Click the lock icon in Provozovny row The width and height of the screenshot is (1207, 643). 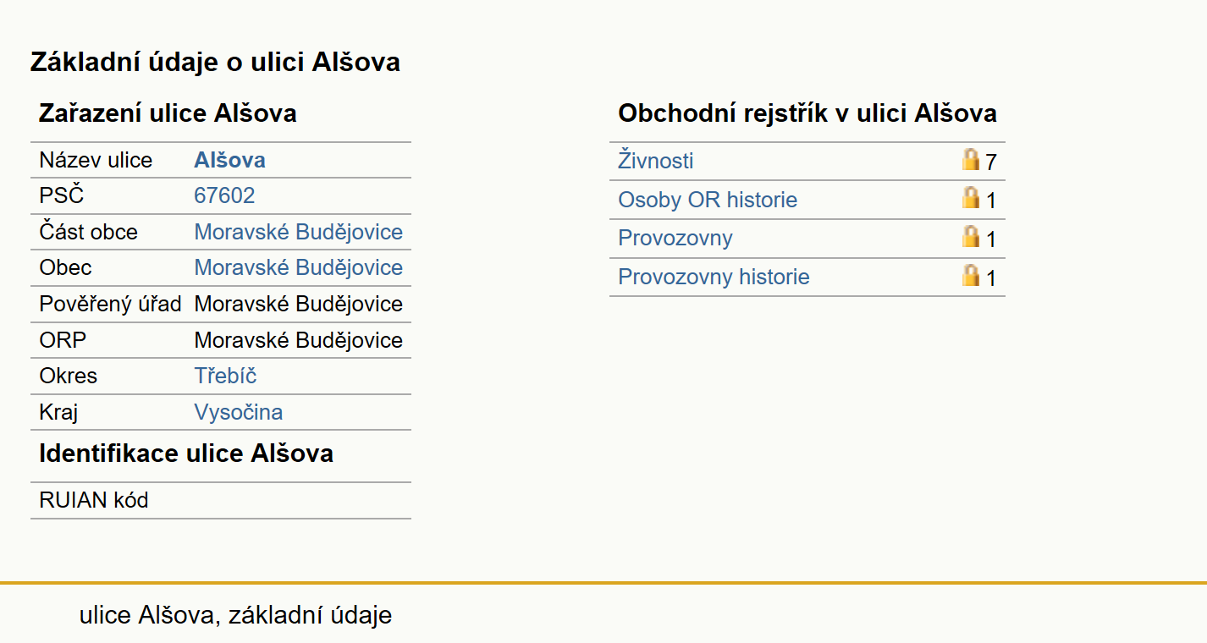(x=971, y=236)
